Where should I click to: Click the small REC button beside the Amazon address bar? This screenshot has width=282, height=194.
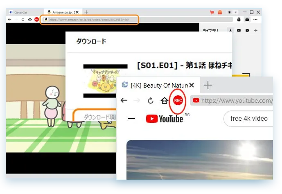pyautogui.click(x=36, y=19)
